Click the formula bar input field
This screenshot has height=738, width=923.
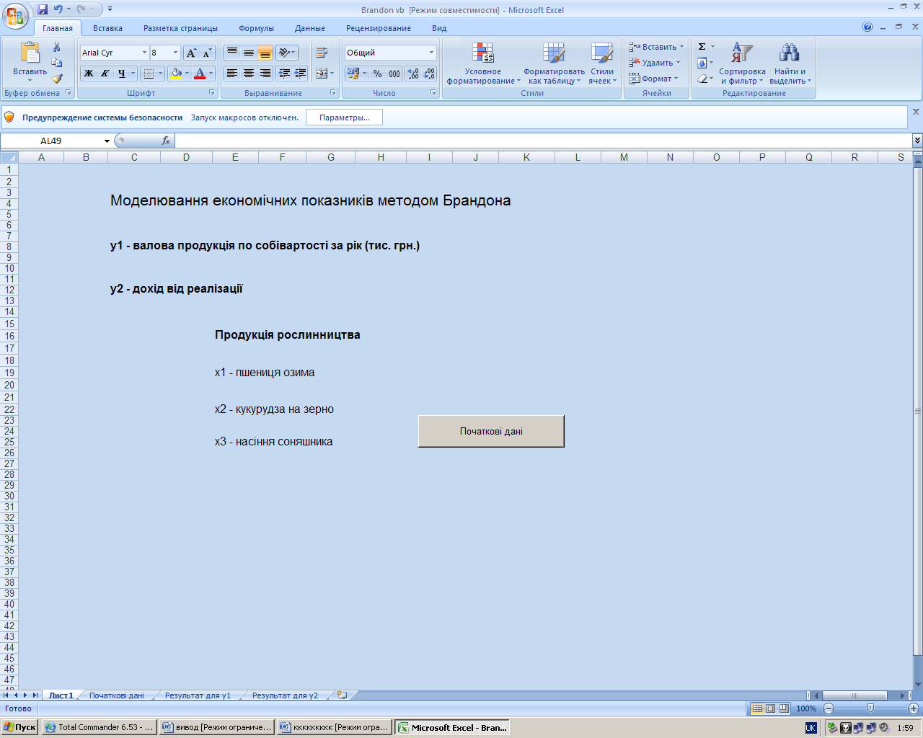543,141
